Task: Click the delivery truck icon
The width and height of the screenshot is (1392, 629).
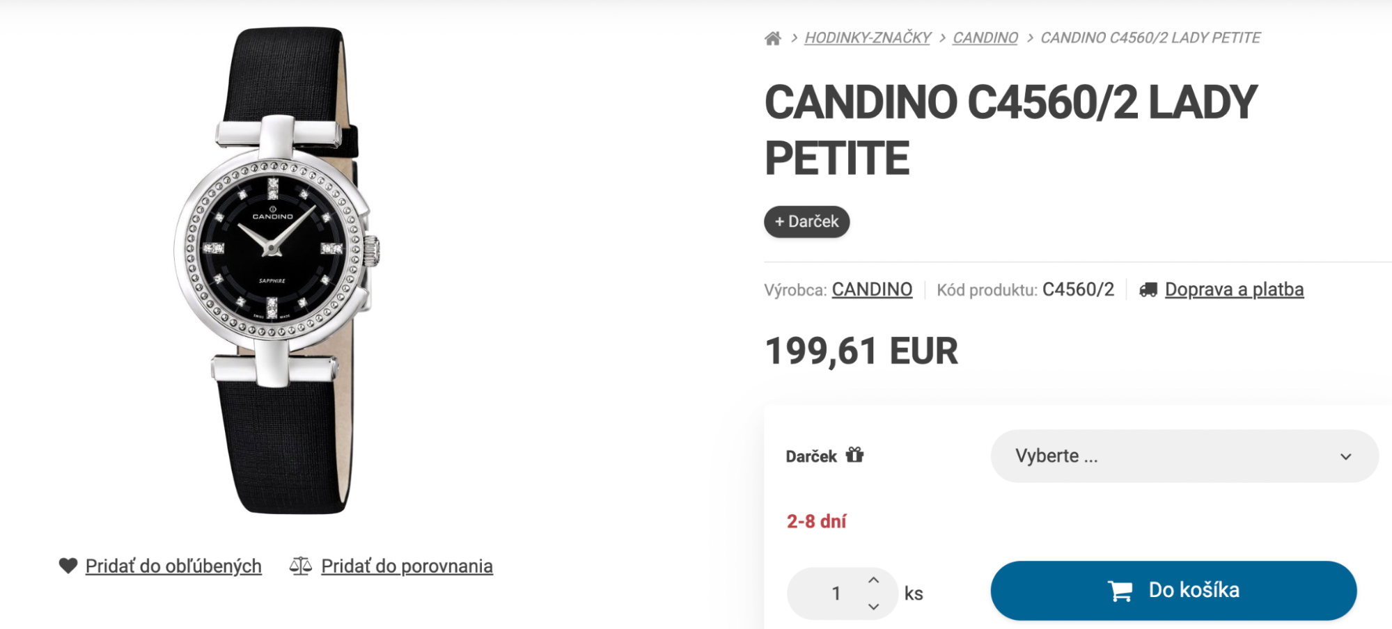Action: 1148,289
